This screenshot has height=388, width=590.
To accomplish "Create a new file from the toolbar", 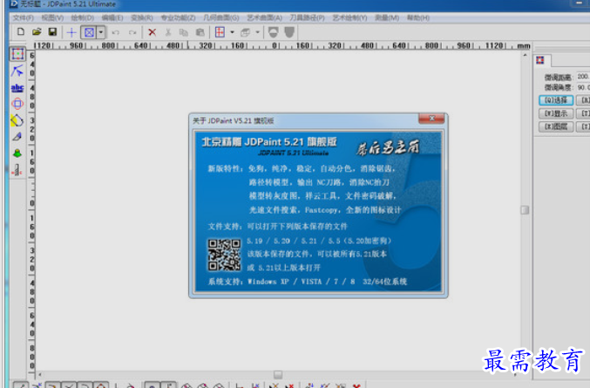I will [21, 32].
